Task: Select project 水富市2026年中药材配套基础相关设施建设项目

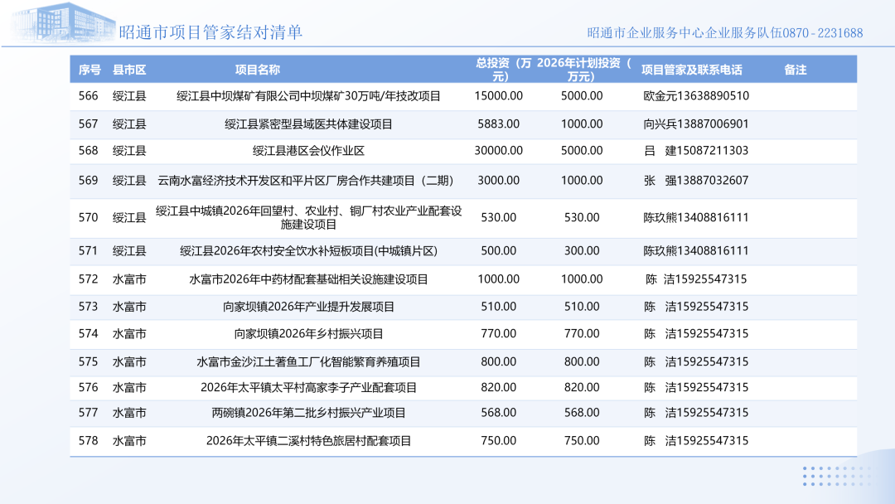Action: click(x=308, y=279)
